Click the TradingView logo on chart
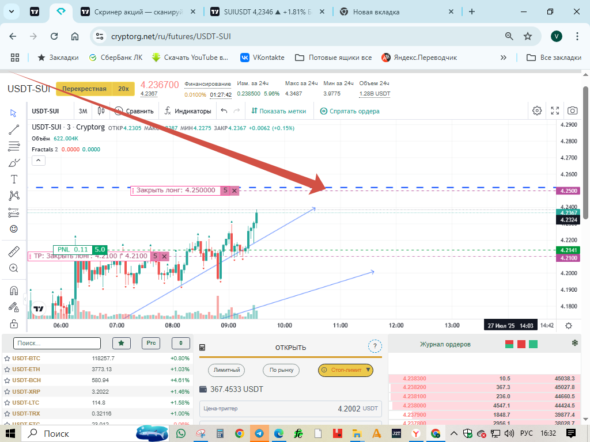 (x=39, y=309)
